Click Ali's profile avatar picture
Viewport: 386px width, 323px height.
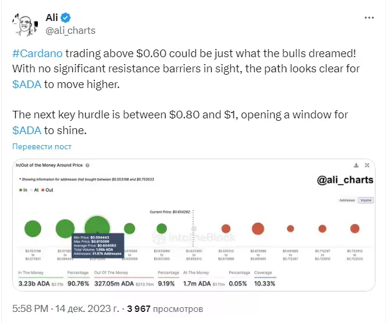coord(25,25)
